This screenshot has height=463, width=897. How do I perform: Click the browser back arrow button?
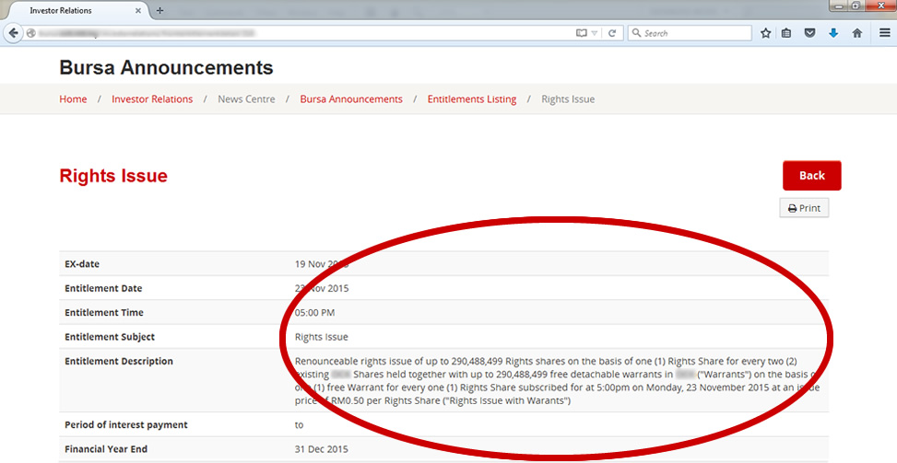click(x=14, y=33)
